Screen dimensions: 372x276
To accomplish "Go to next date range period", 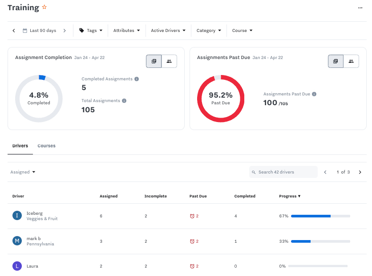I will pos(65,31).
